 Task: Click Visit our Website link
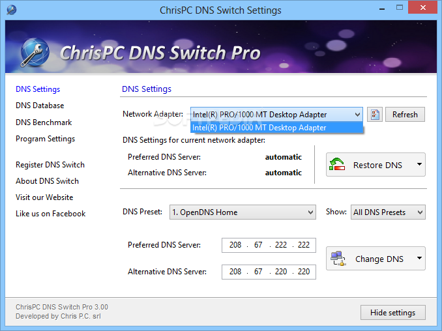click(44, 197)
